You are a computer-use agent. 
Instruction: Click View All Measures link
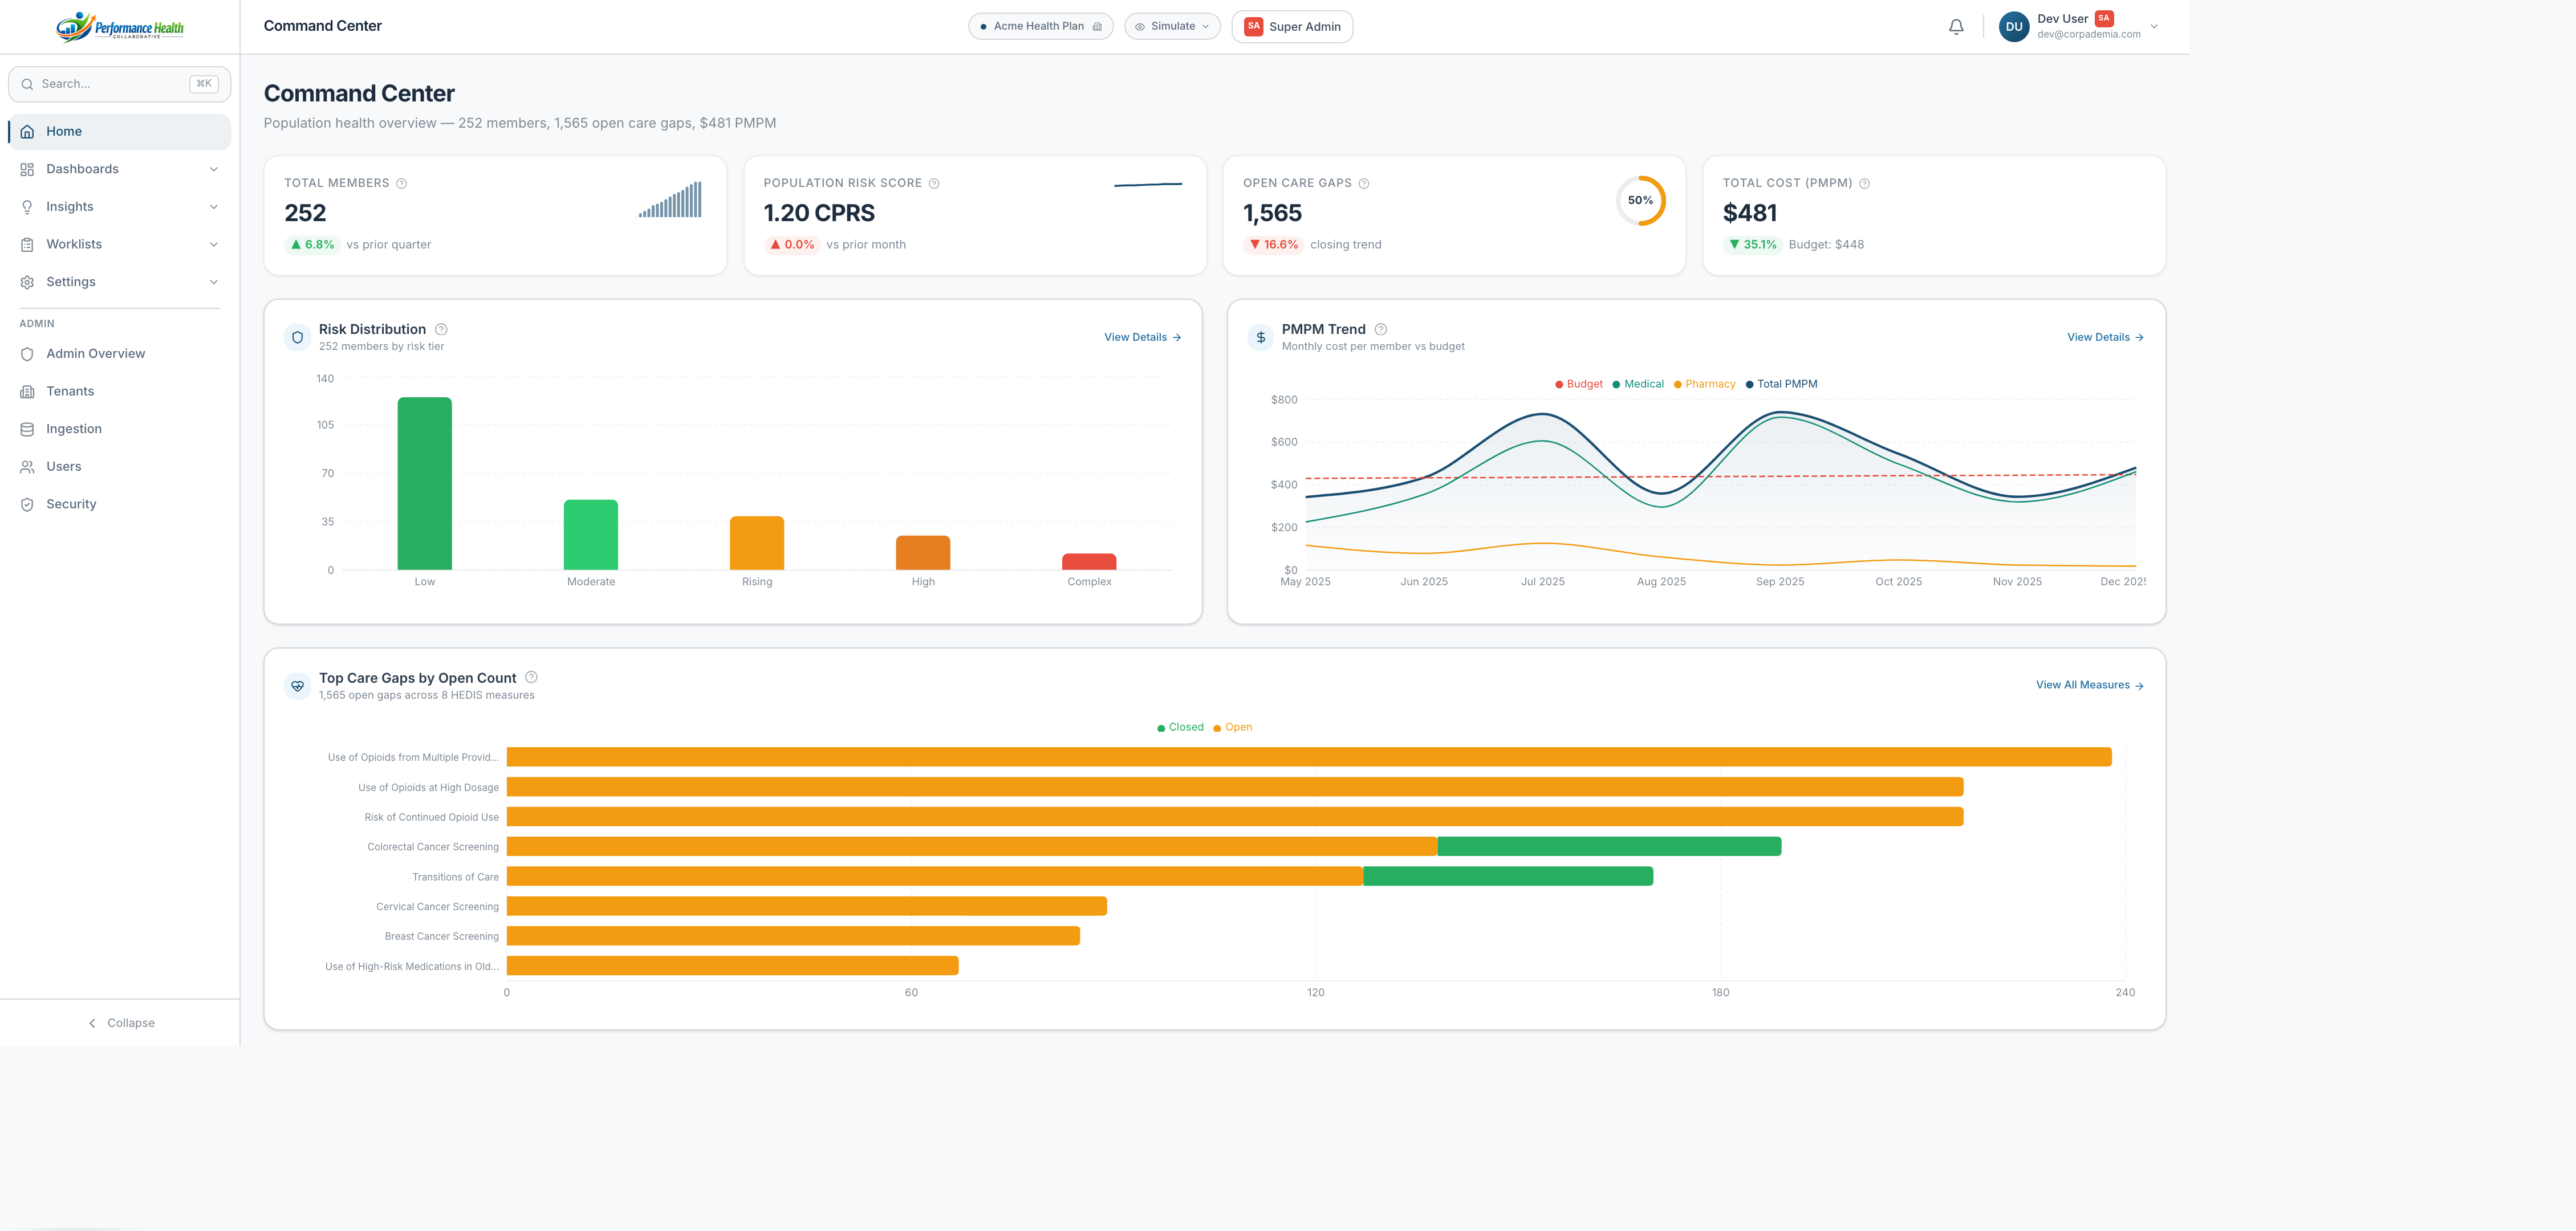pyautogui.click(x=2090, y=686)
